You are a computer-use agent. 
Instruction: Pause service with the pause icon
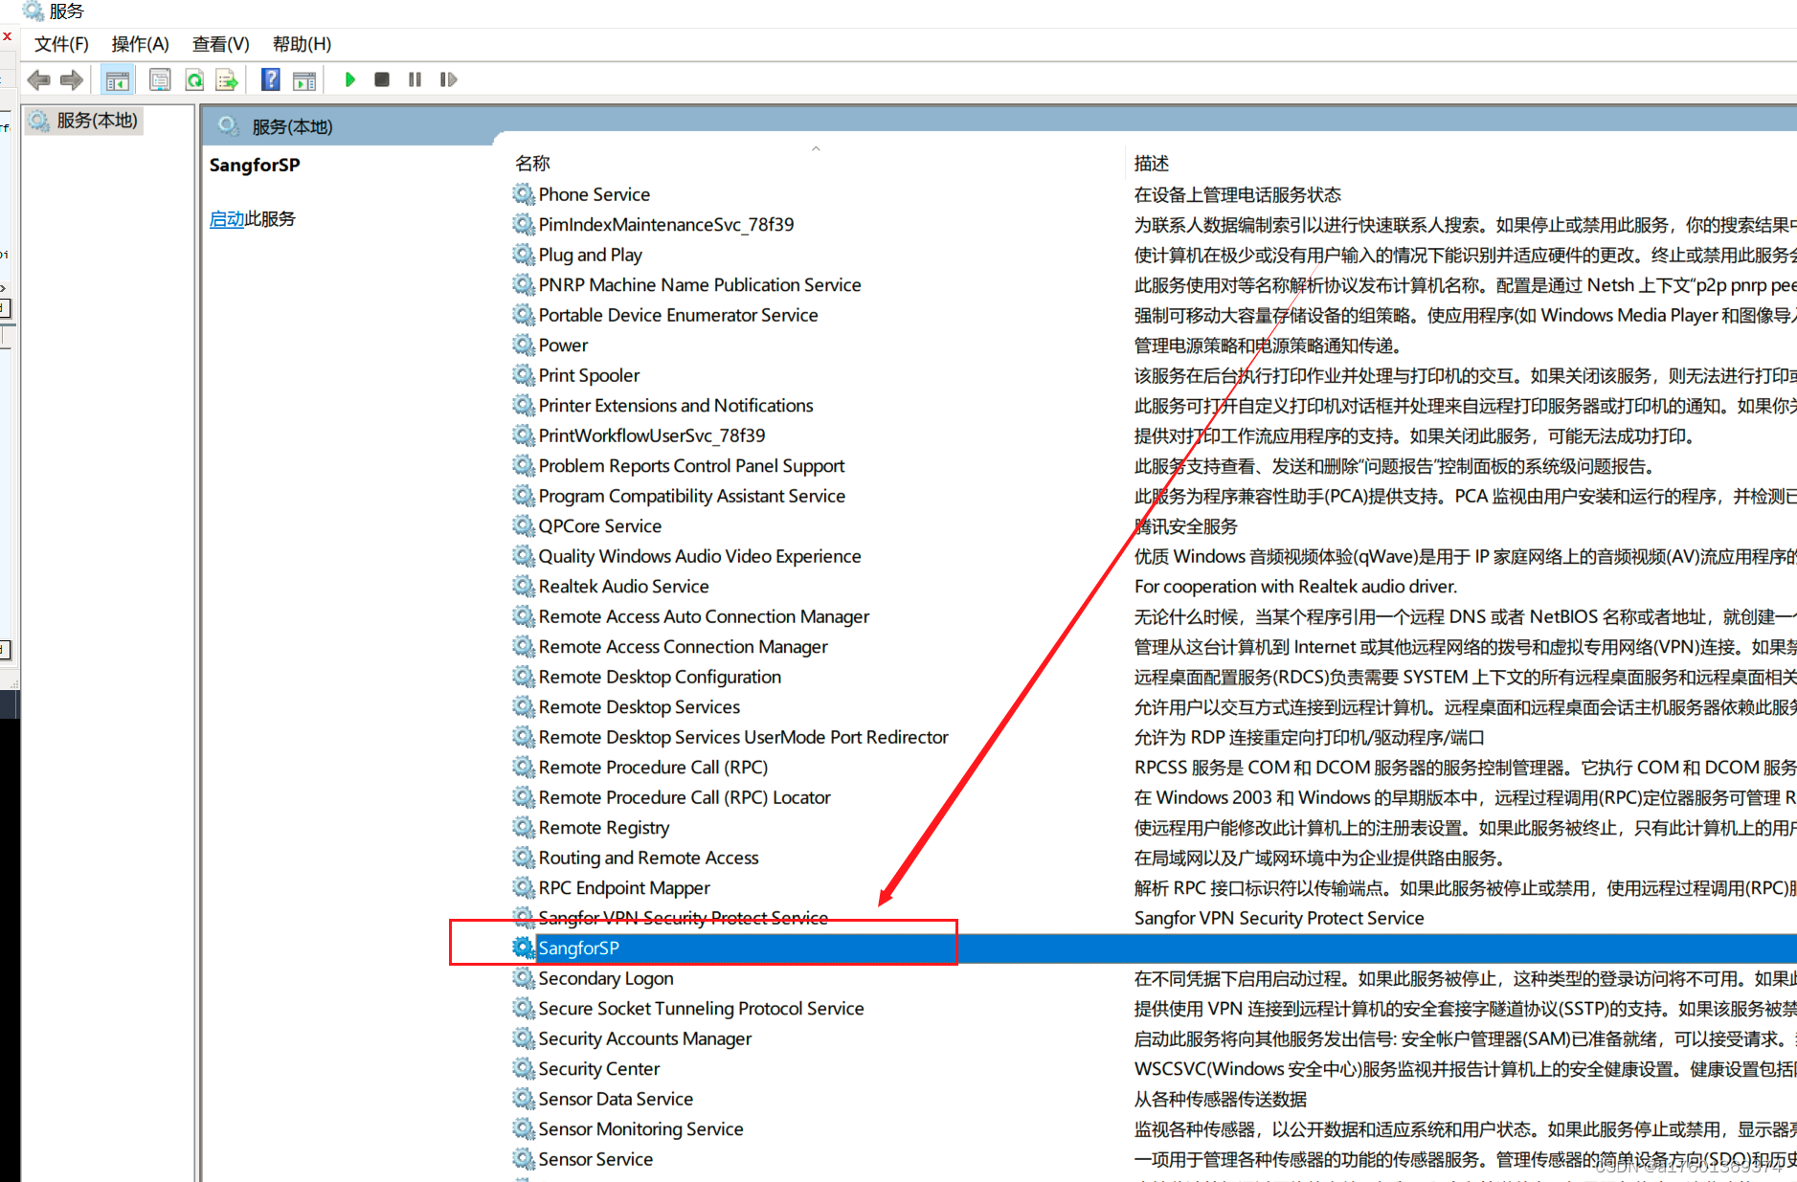click(415, 80)
